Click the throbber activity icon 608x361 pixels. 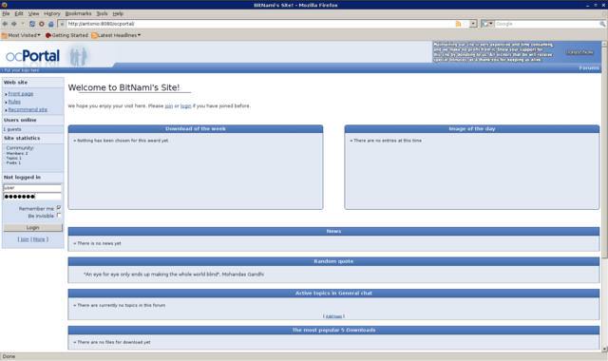click(x=604, y=13)
